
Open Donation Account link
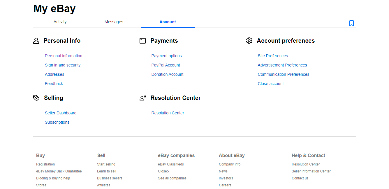tap(167, 74)
